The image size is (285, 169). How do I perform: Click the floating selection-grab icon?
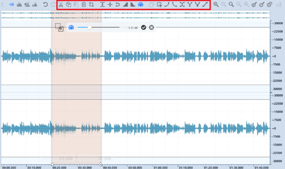click(x=59, y=27)
